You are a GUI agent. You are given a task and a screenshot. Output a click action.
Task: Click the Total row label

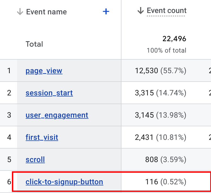click(x=34, y=44)
